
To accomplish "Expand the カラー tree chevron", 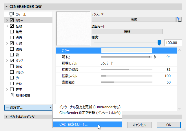I will (x=7, y=20).
